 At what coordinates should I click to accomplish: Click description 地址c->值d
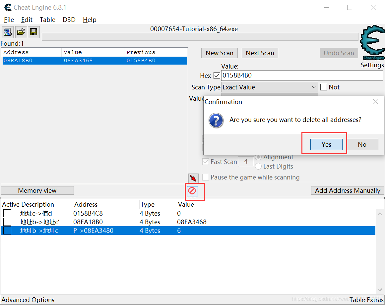36,214
